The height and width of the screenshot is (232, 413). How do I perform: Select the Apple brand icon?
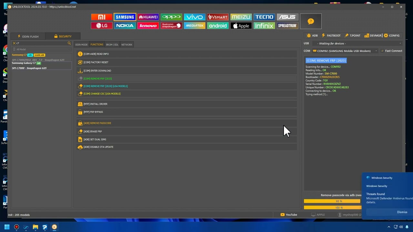pyautogui.click(x=241, y=26)
